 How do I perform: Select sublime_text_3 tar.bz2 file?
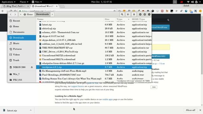pos(94,44)
